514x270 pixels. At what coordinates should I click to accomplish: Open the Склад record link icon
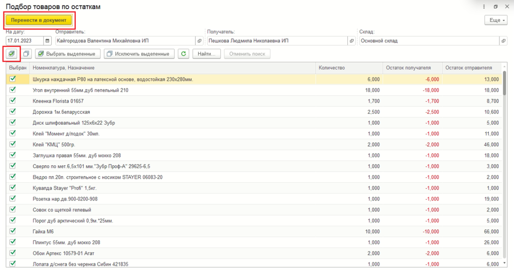(x=503, y=41)
